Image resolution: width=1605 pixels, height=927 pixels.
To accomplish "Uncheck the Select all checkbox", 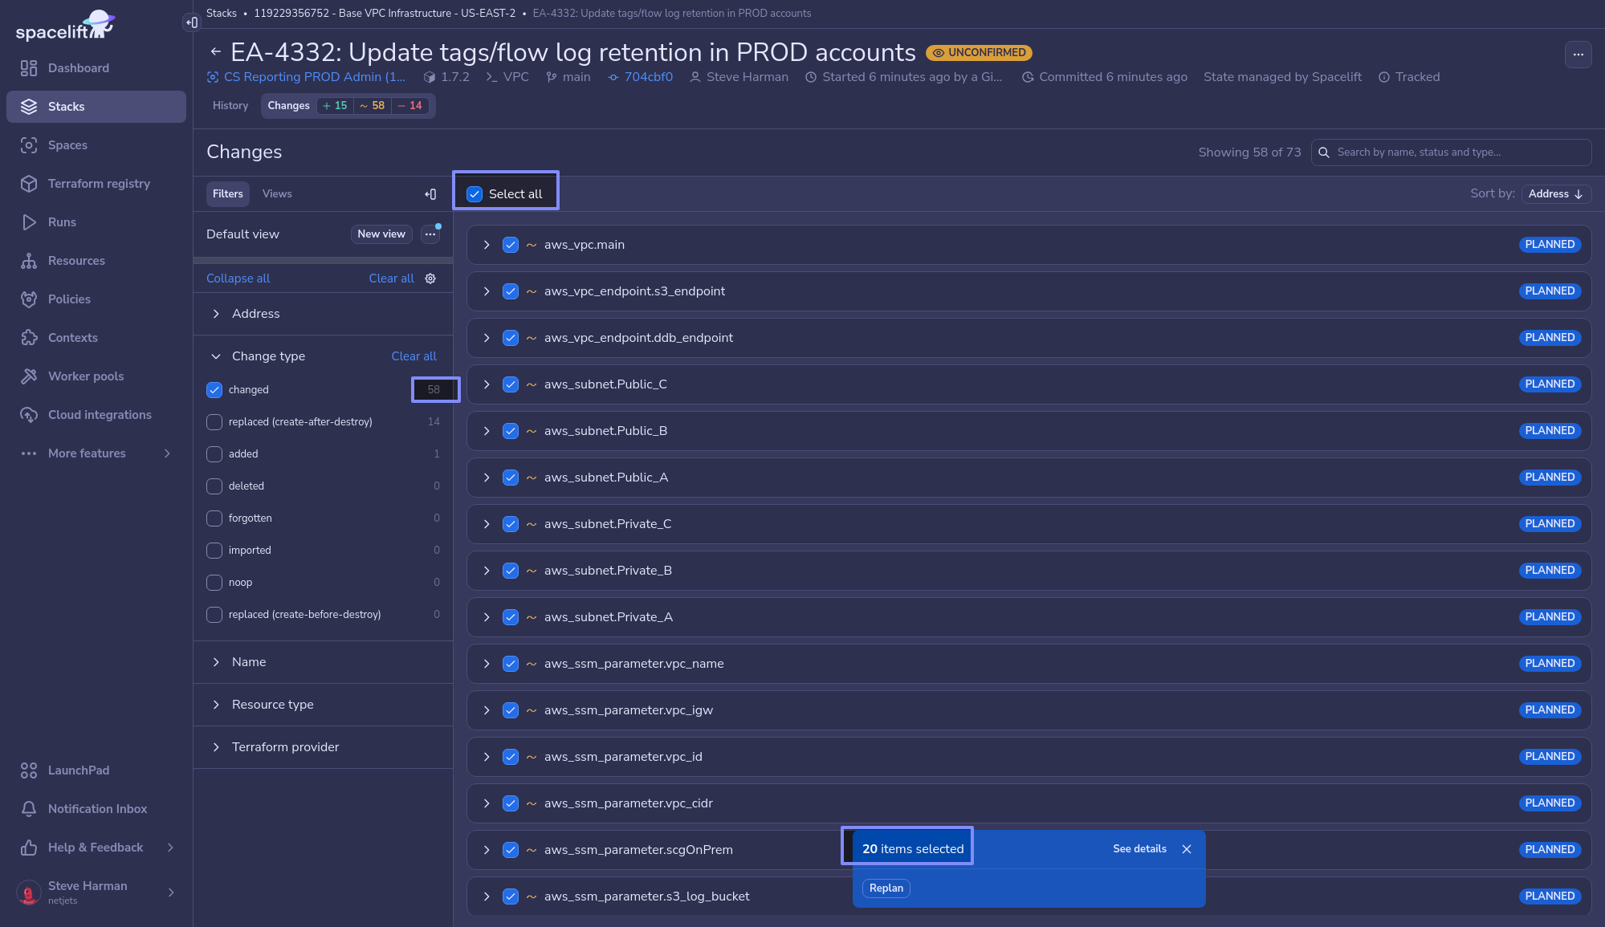I will pyautogui.click(x=475, y=194).
